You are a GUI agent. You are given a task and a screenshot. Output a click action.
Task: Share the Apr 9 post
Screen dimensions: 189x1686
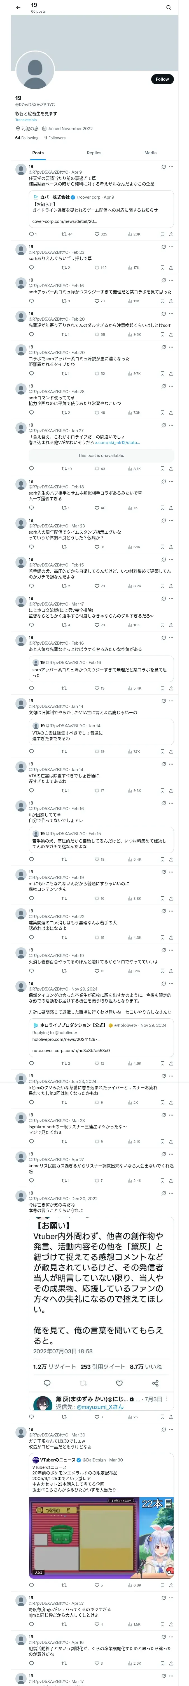171,234
